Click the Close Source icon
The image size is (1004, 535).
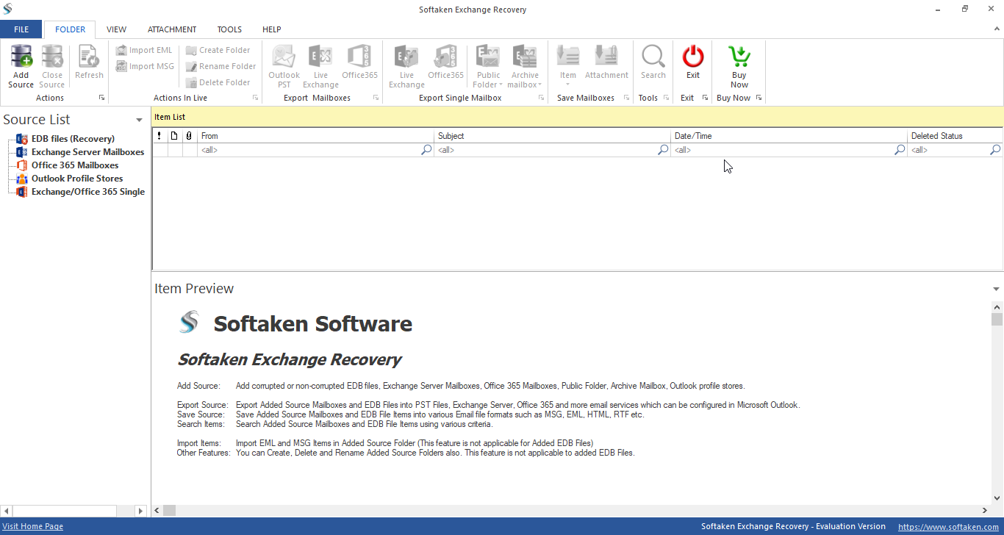(52, 57)
